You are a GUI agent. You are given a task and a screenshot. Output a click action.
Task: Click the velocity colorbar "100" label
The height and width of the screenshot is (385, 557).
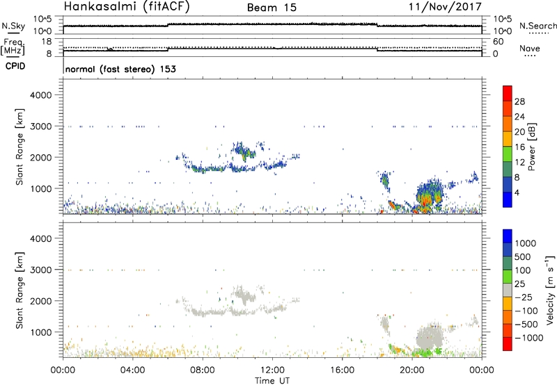(x=524, y=270)
